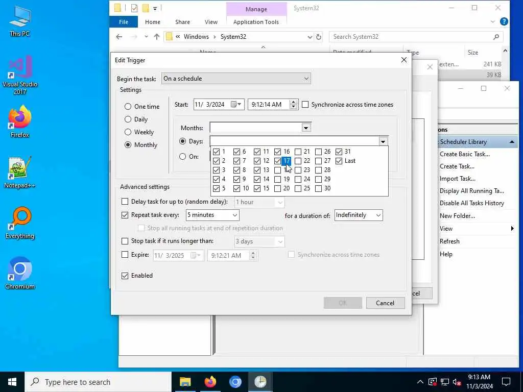523x392 pixels.
Task: Click the start time field
Action: pos(270,105)
